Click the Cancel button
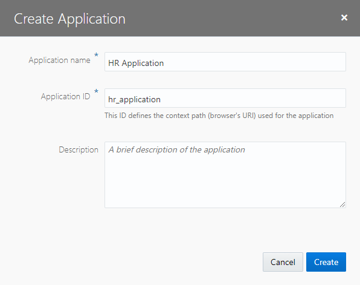 pyautogui.click(x=283, y=262)
